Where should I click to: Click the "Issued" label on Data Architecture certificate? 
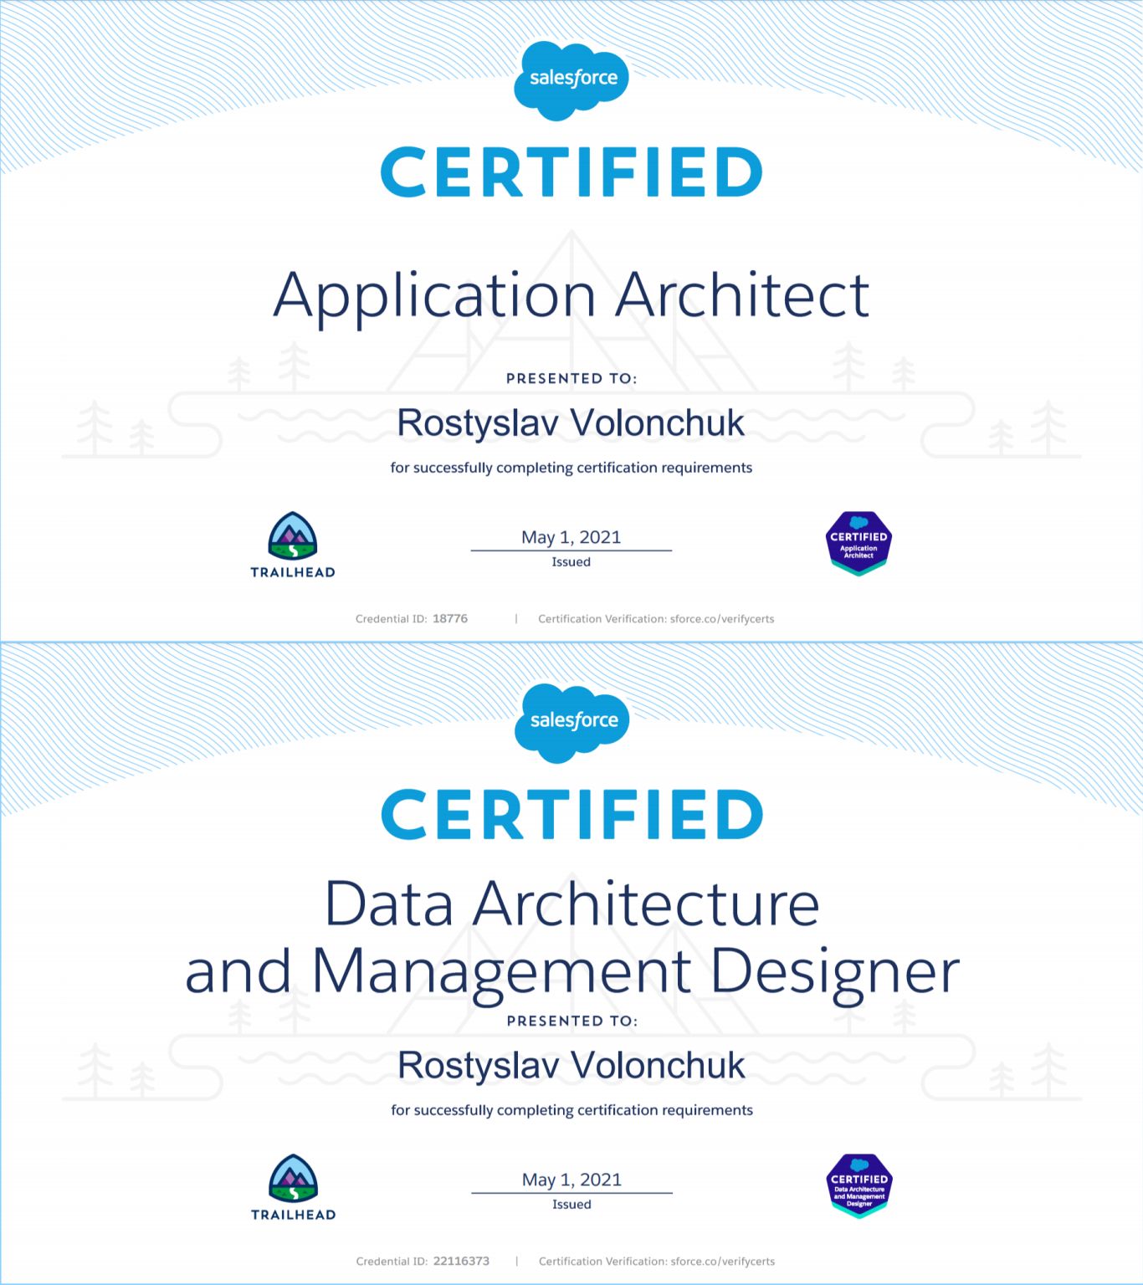[x=572, y=1205]
